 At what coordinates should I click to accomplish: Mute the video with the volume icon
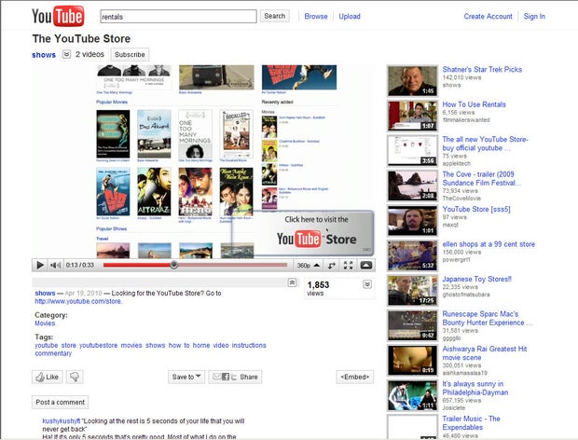point(56,266)
